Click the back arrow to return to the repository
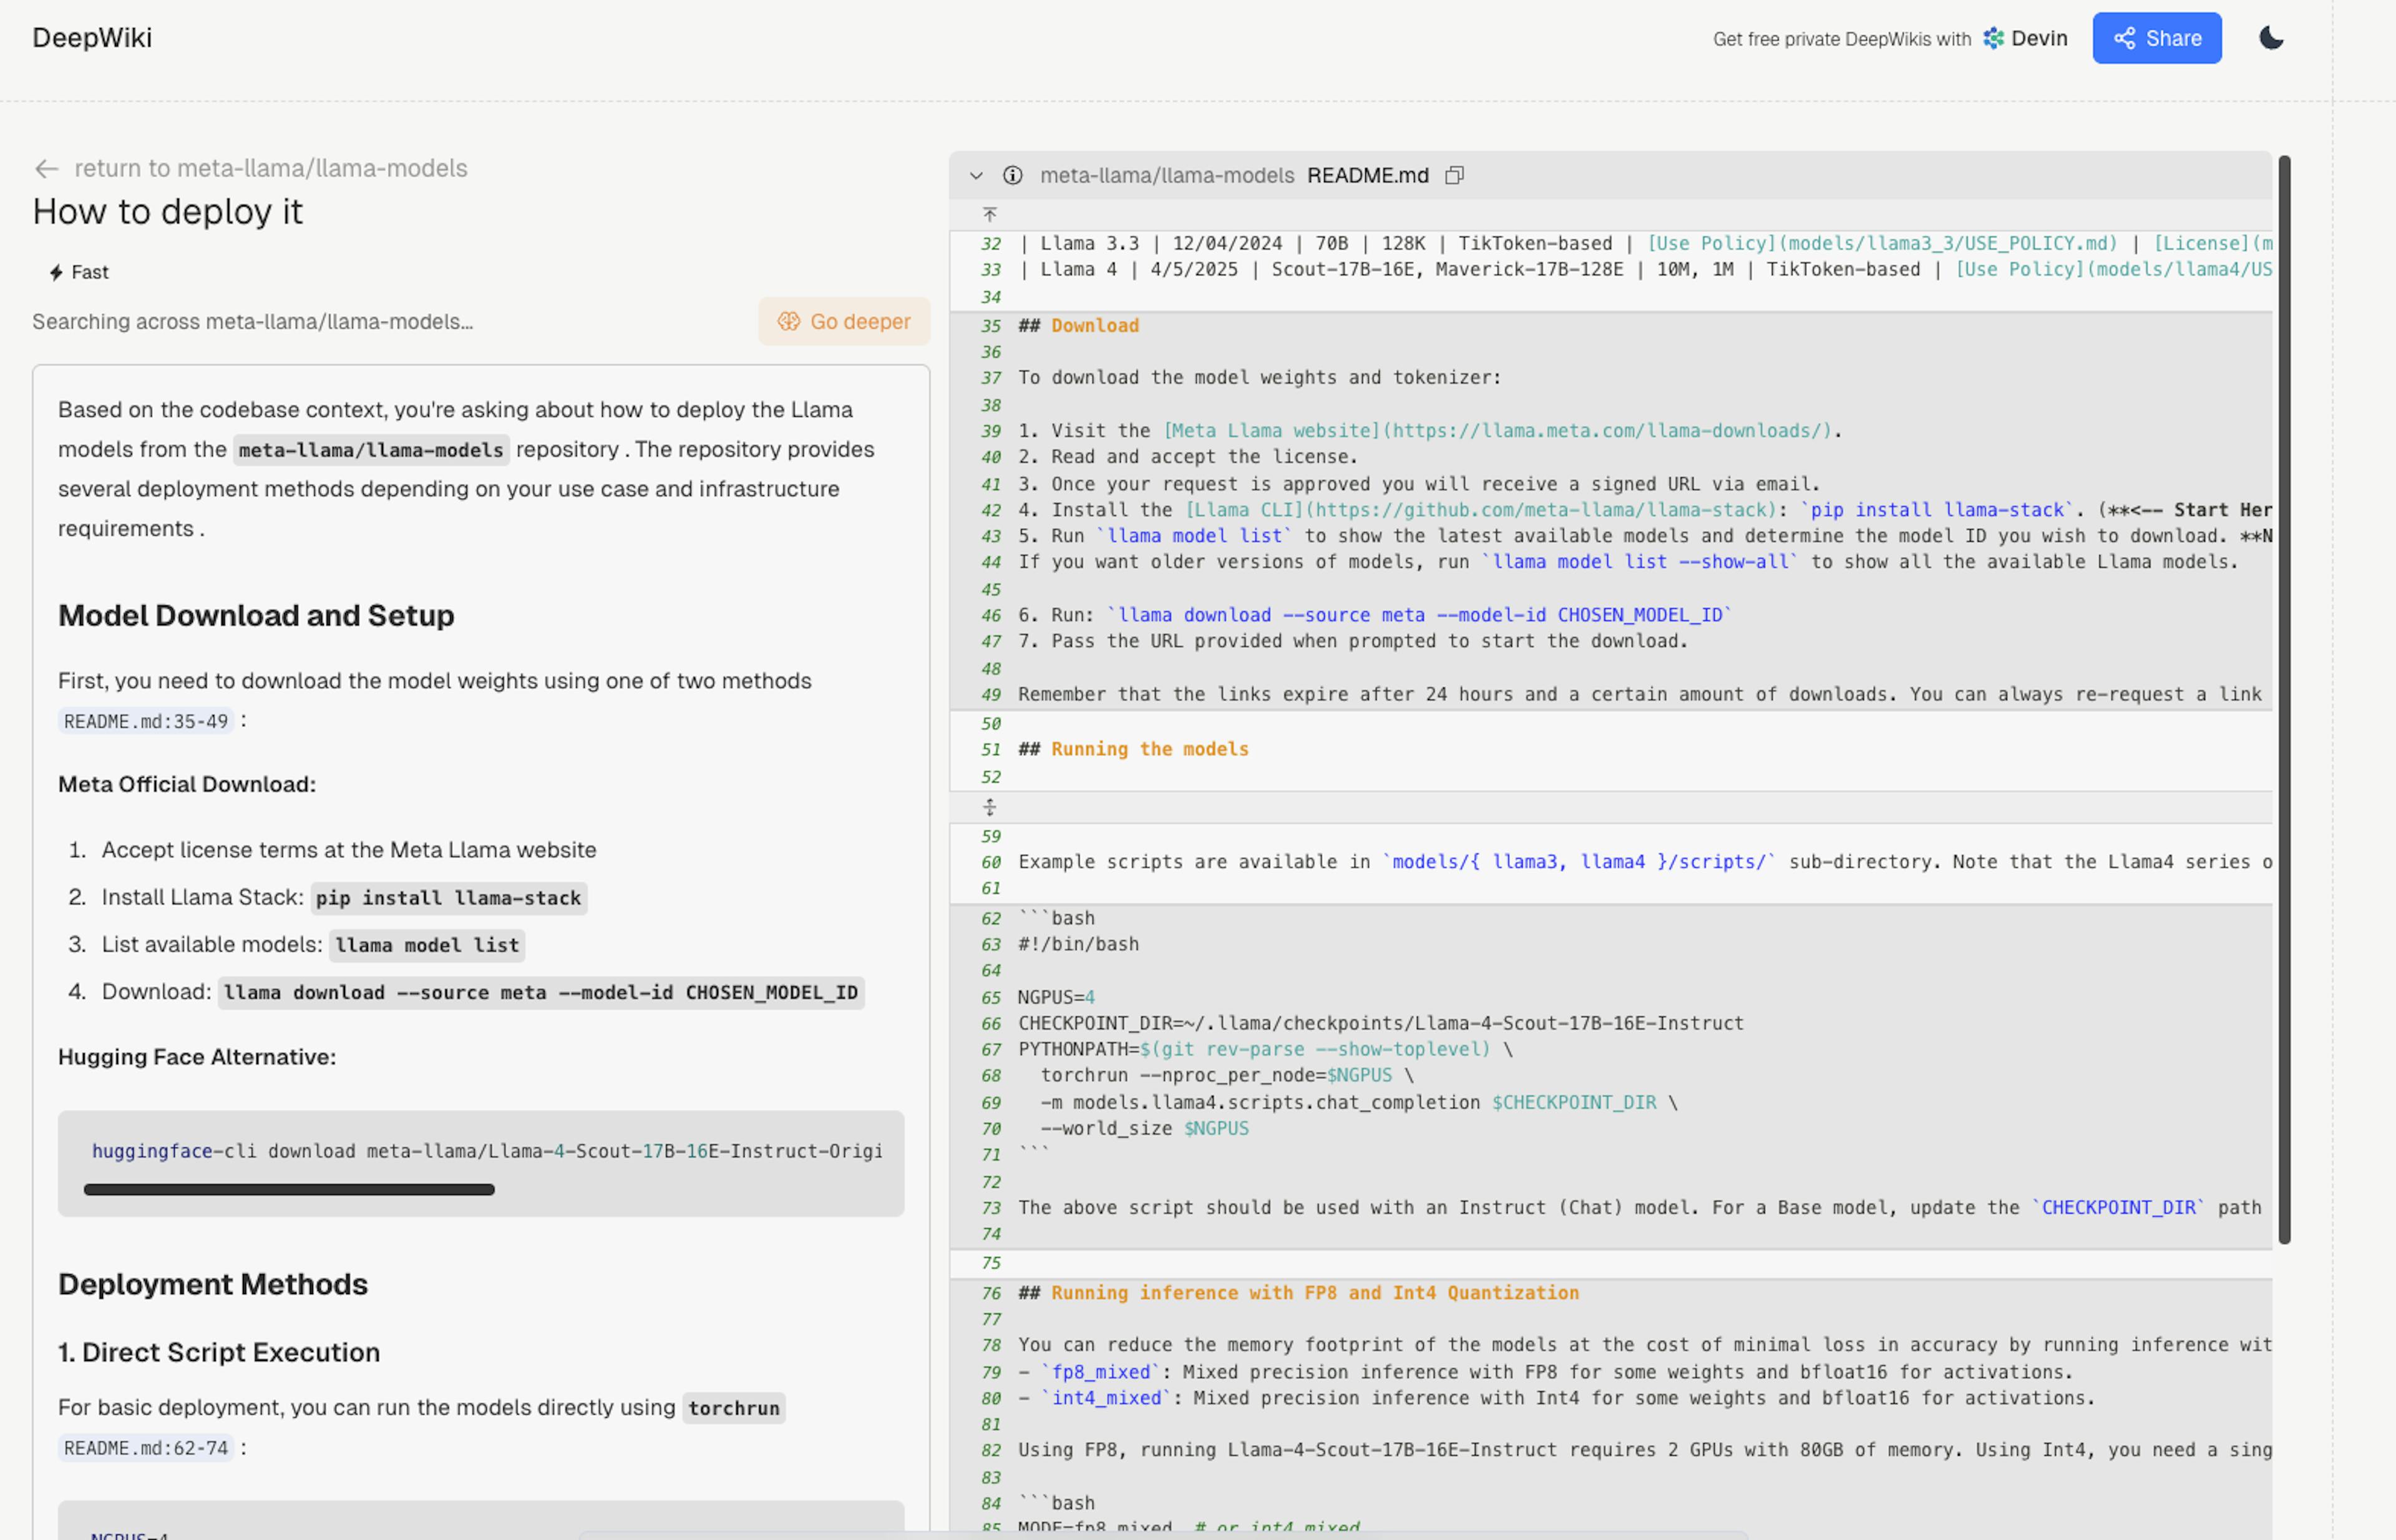The width and height of the screenshot is (2396, 1540). coord(46,169)
